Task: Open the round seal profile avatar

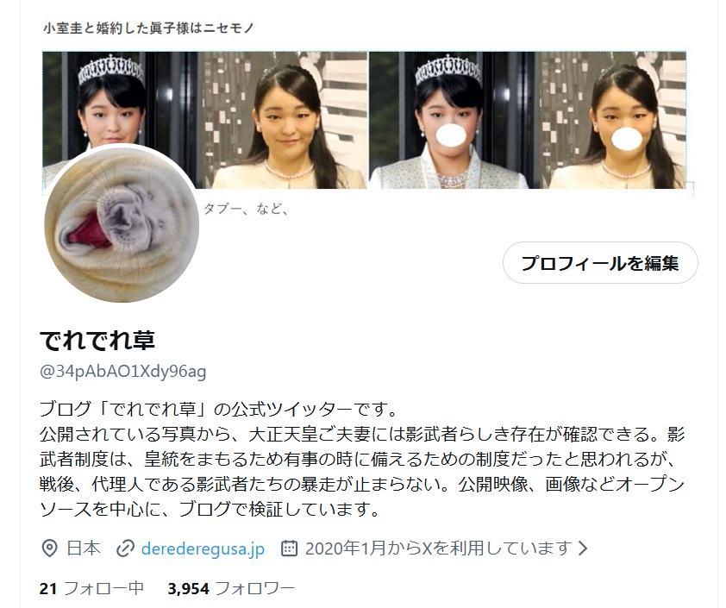Action: coord(122,224)
